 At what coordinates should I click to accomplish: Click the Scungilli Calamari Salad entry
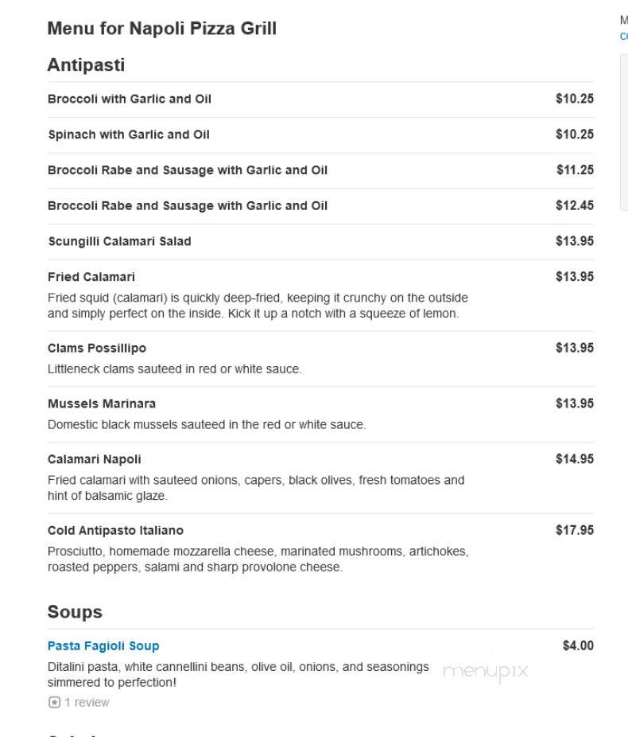point(119,242)
